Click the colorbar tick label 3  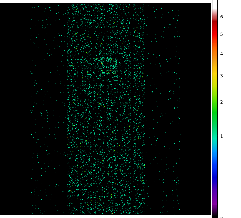pos(222,76)
